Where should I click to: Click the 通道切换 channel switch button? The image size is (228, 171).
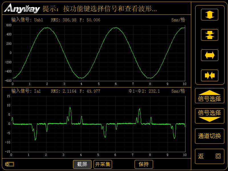tap(209, 136)
